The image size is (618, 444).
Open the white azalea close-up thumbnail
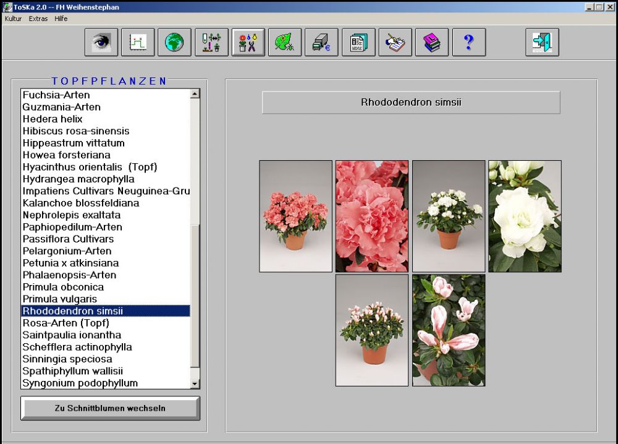click(525, 216)
